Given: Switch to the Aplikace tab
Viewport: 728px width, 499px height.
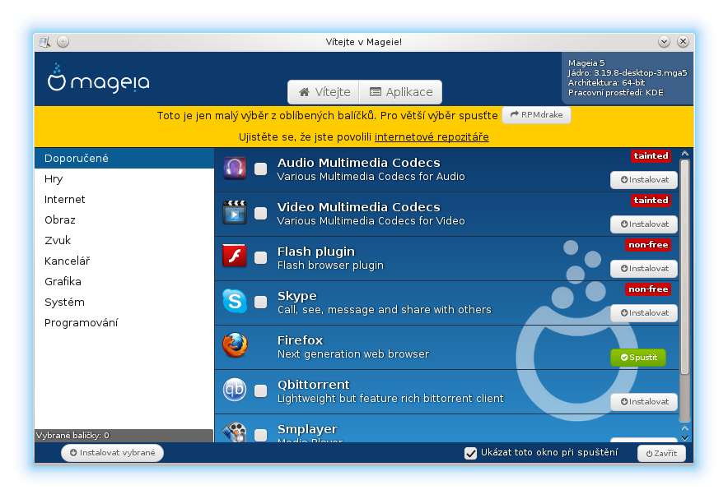Looking at the screenshot, I should click(401, 92).
